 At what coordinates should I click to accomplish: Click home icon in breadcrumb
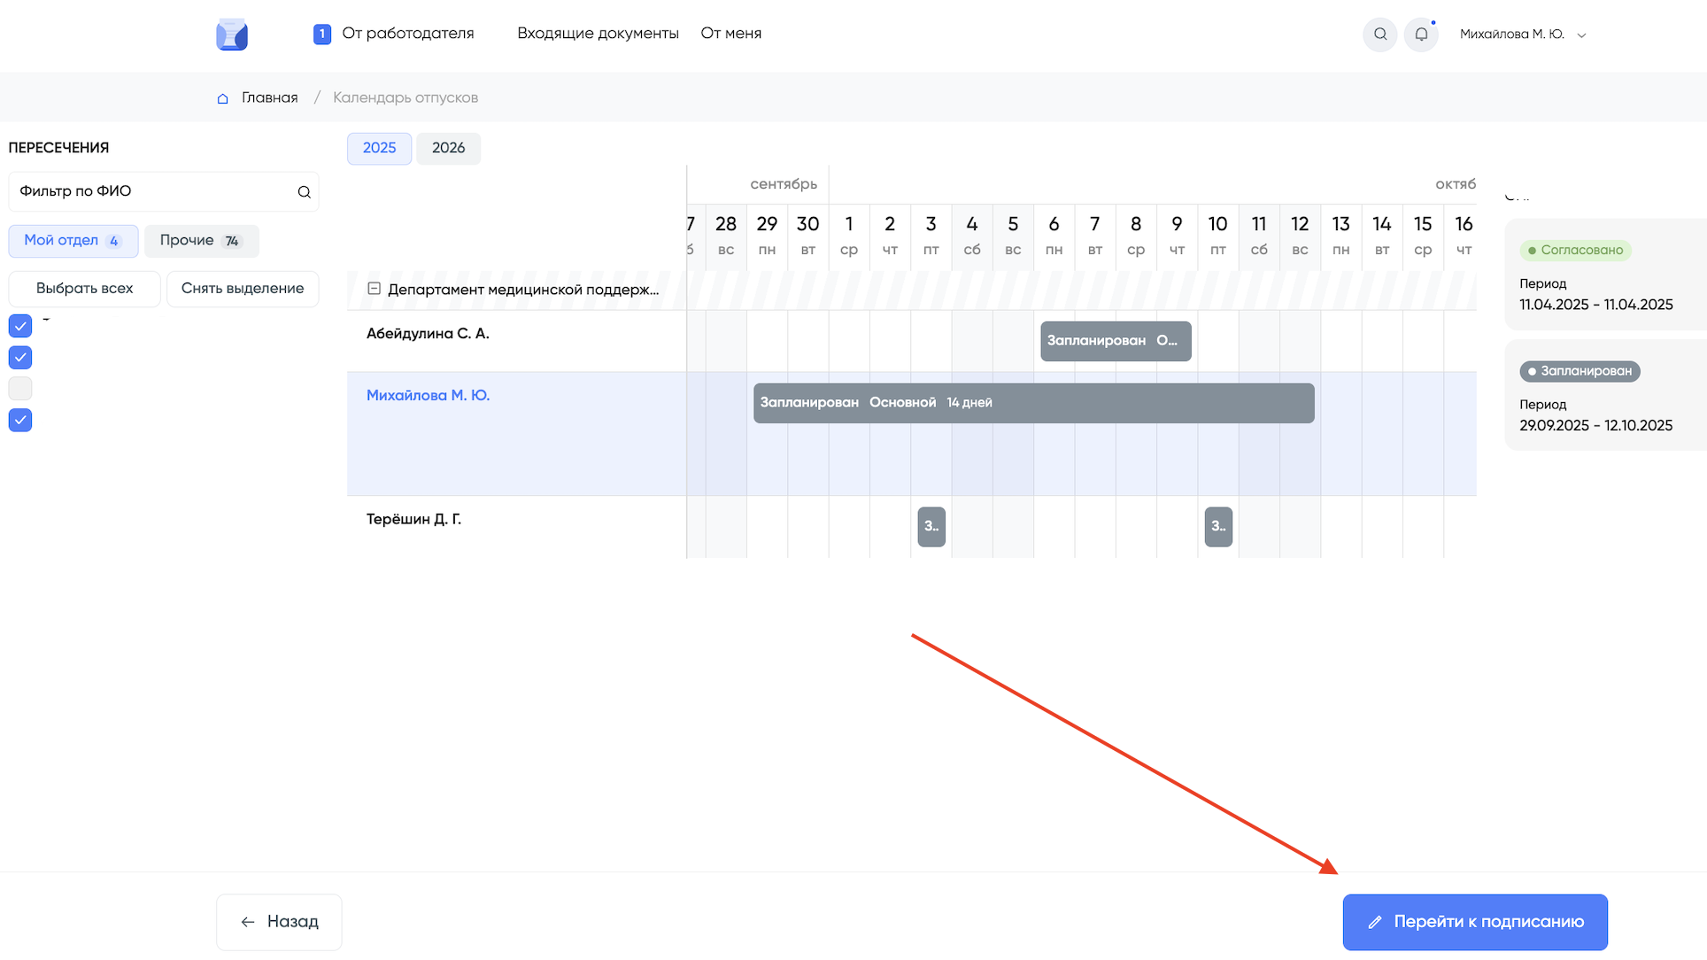click(222, 98)
